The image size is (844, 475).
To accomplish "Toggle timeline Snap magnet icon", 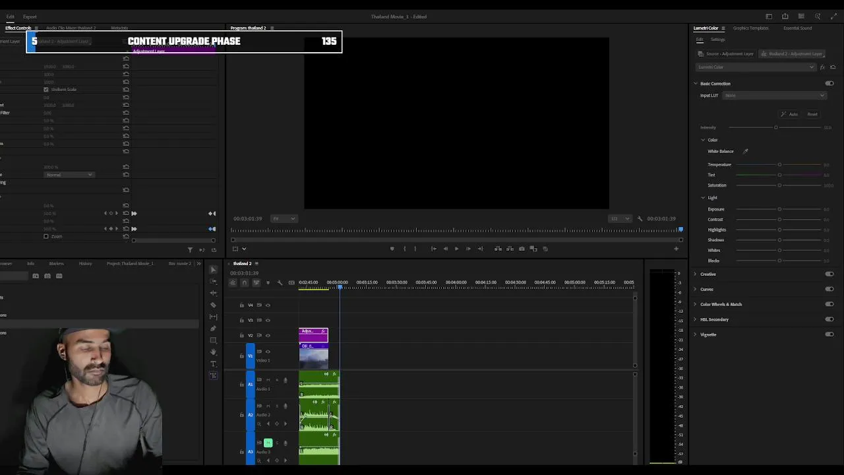I will pos(244,283).
